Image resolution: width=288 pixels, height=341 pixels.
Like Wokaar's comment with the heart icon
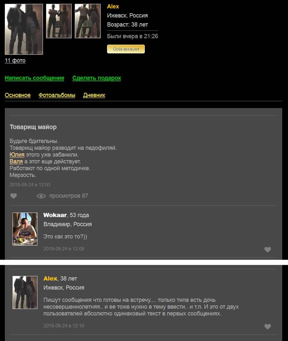[267, 250]
